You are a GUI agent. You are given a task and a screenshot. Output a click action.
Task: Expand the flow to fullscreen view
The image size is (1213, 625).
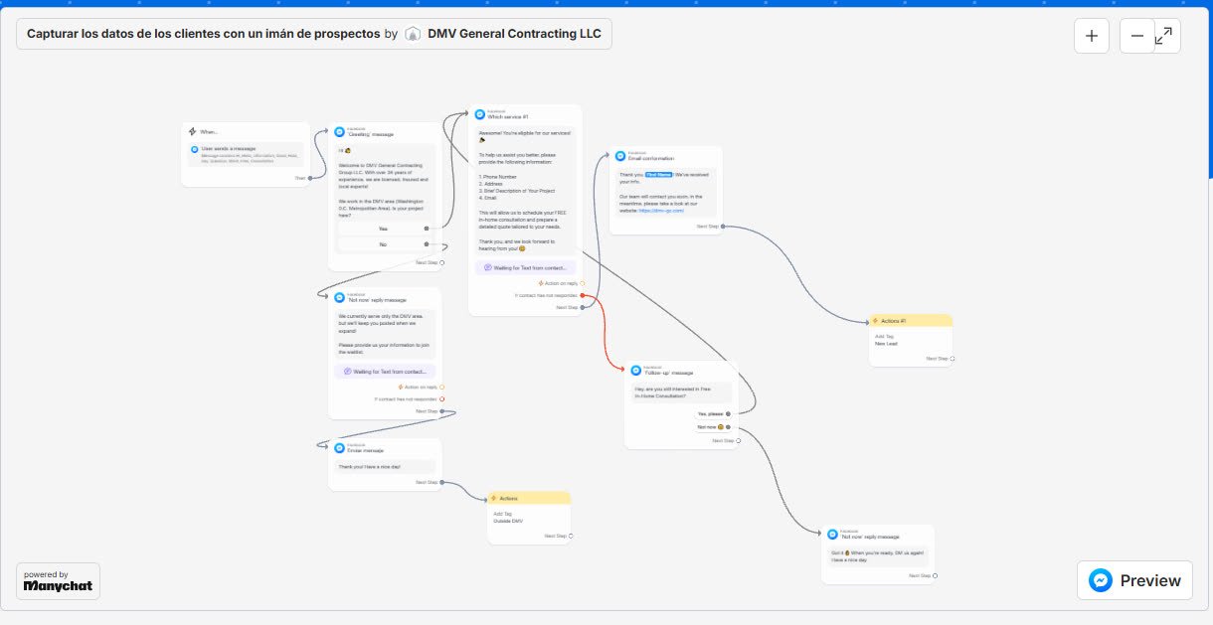click(x=1163, y=36)
